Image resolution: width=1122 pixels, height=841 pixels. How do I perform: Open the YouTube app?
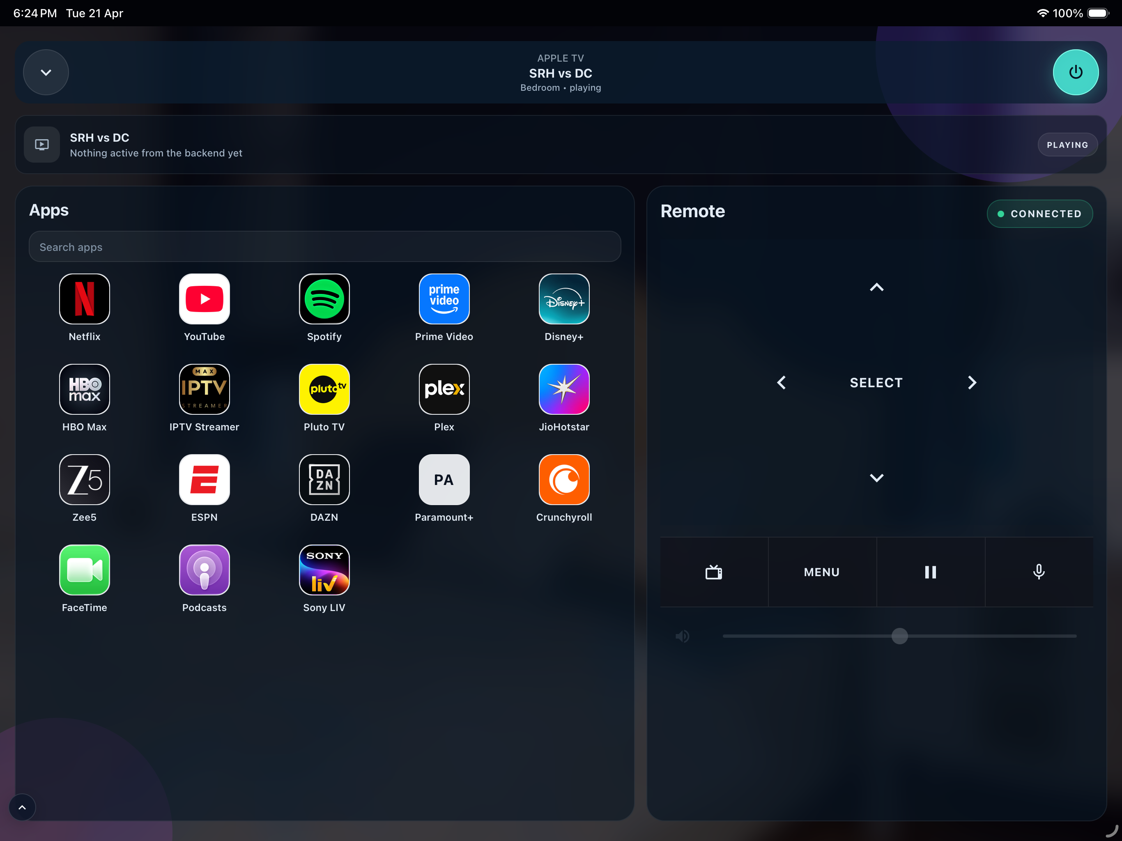[205, 299]
